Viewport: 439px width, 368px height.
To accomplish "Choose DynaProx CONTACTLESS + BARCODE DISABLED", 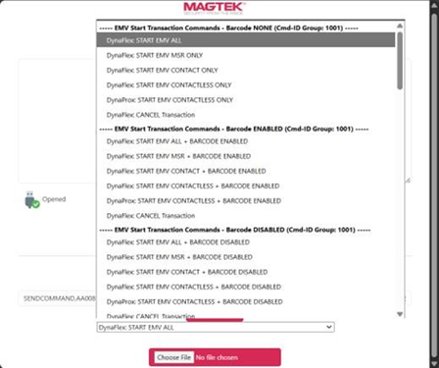I will (246, 301).
